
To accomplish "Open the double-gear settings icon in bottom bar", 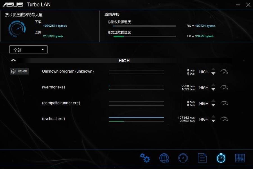I will 145,158.
